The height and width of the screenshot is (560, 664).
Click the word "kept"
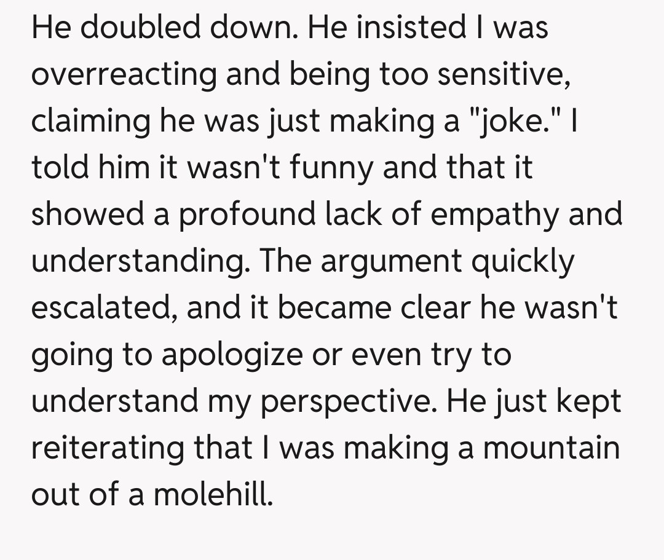click(x=589, y=402)
